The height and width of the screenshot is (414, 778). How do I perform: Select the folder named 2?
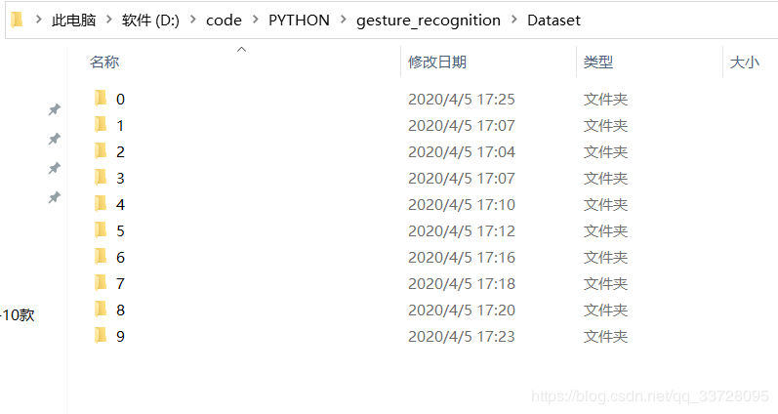pyautogui.click(x=120, y=151)
